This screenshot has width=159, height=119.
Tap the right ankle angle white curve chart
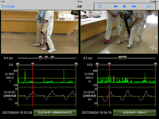(x=126, y=96)
